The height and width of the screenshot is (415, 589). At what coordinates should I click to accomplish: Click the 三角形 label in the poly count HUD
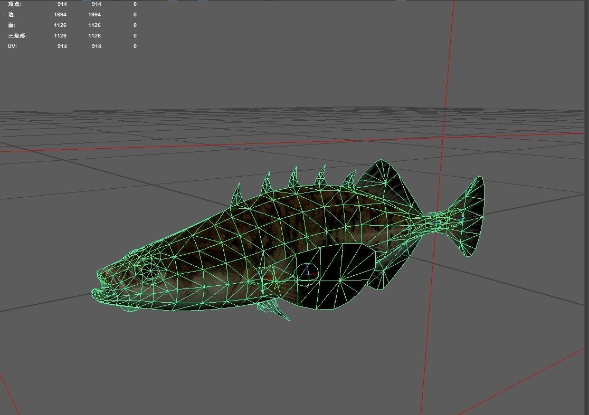[x=17, y=36]
